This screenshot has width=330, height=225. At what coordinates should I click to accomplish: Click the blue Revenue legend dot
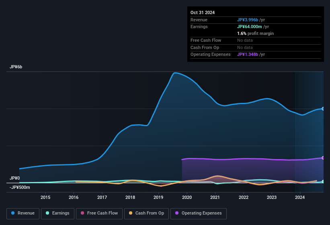[x=13, y=213]
